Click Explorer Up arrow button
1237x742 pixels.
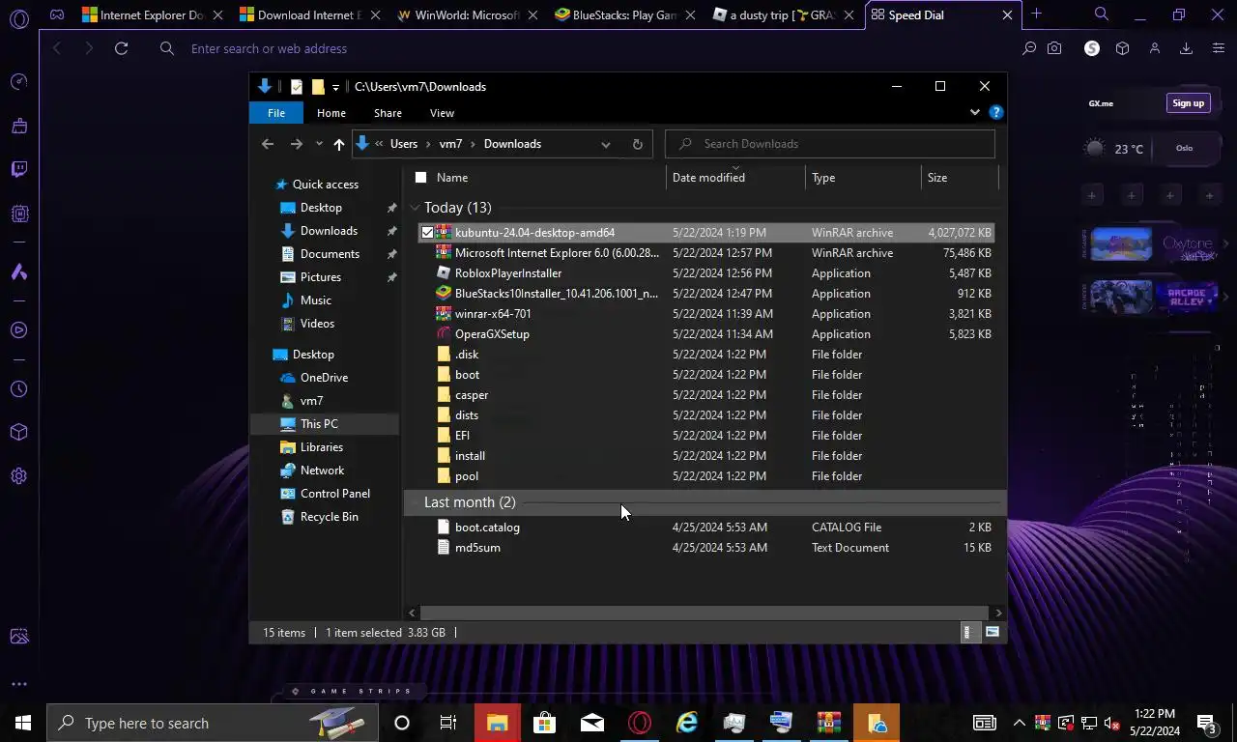tap(338, 144)
